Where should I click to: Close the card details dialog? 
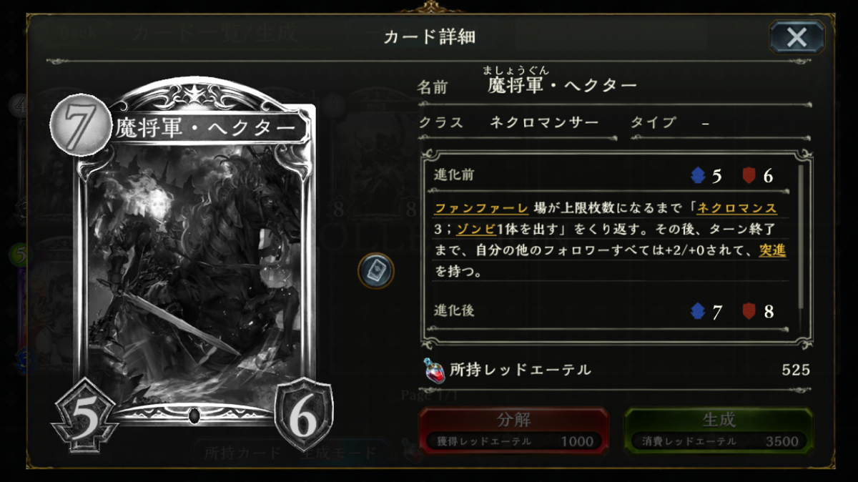(797, 37)
